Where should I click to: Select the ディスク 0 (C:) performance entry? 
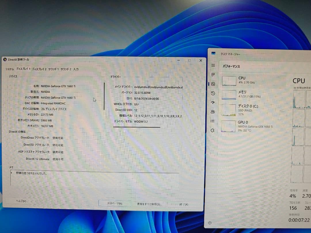pos(243,110)
